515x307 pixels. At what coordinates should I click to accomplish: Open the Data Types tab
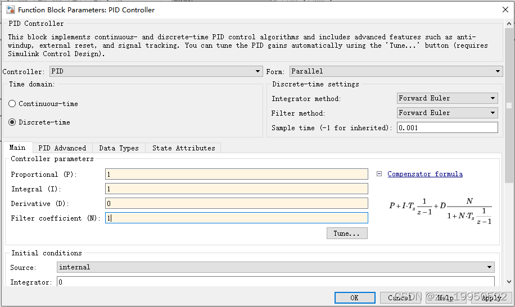[119, 148]
